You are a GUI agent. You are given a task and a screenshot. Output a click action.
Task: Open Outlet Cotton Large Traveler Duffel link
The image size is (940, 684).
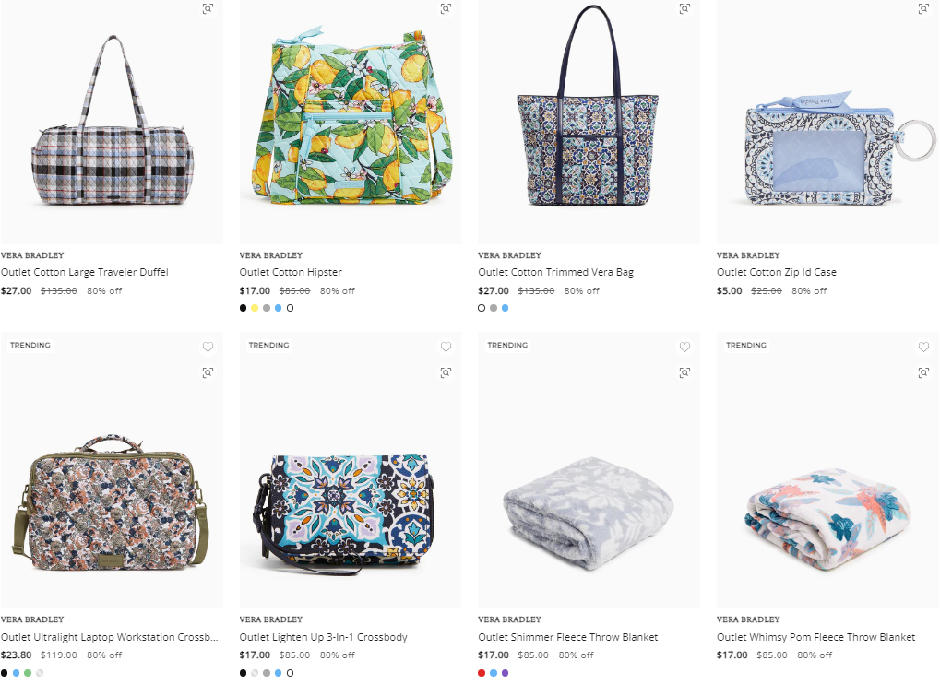(85, 272)
